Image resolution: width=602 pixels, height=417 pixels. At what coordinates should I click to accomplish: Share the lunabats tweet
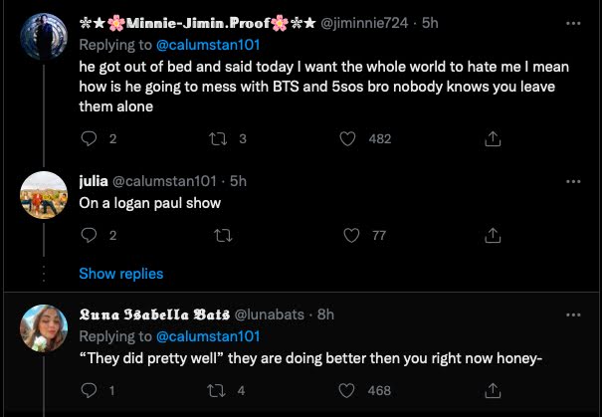click(x=491, y=392)
